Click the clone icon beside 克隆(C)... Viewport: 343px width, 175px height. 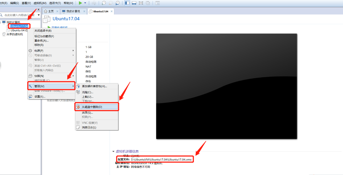pyautogui.click(x=78, y=92)
